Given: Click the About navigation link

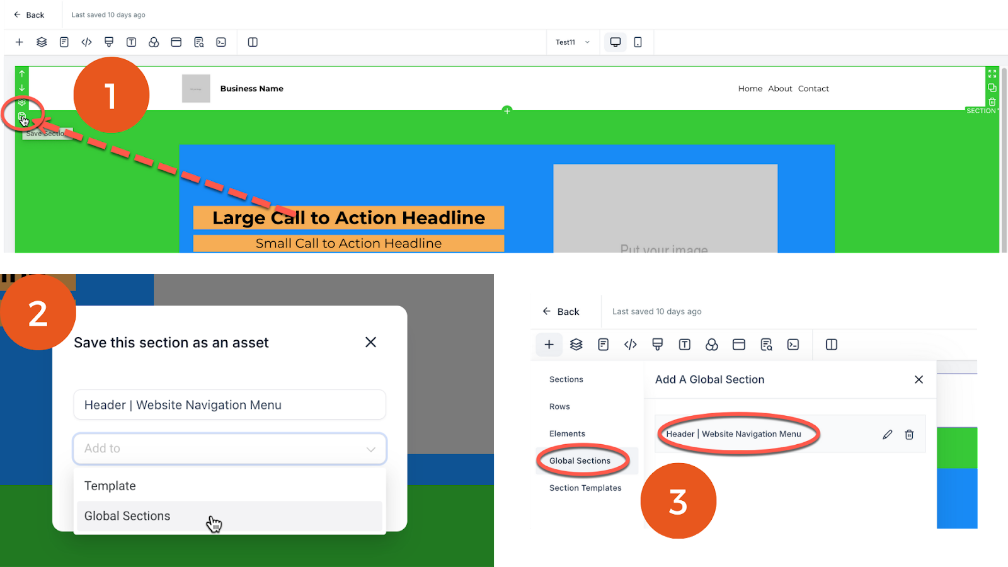Looking at the screenshot, I should (x=780, y=89).
